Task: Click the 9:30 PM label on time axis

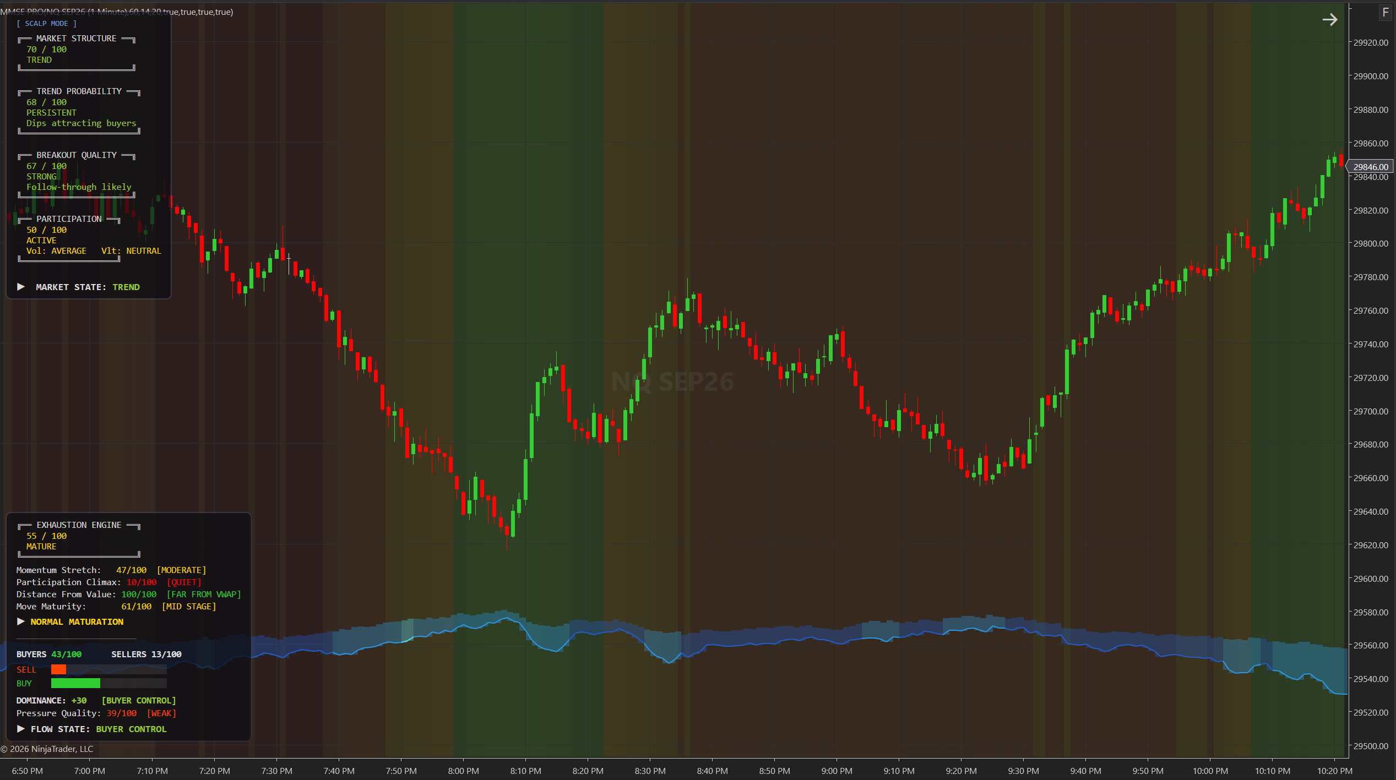Action: coord(1023,771)
